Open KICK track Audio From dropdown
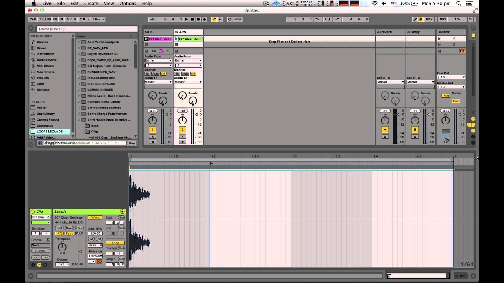 158,61
